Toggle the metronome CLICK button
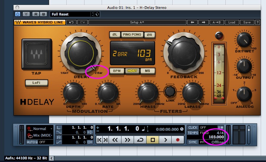The image size is (266, 162). click(x=193, y=128)
